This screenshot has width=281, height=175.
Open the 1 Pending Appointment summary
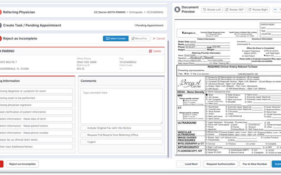click(x=149, y=25)
